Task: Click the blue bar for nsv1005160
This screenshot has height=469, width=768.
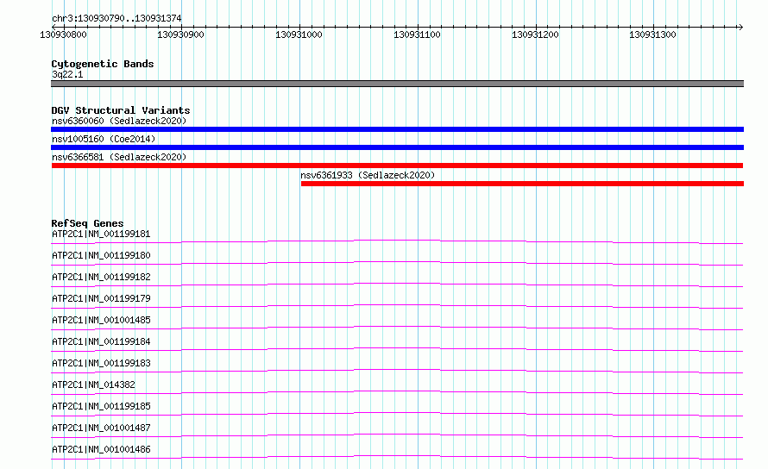Action: tap(397, 147)
